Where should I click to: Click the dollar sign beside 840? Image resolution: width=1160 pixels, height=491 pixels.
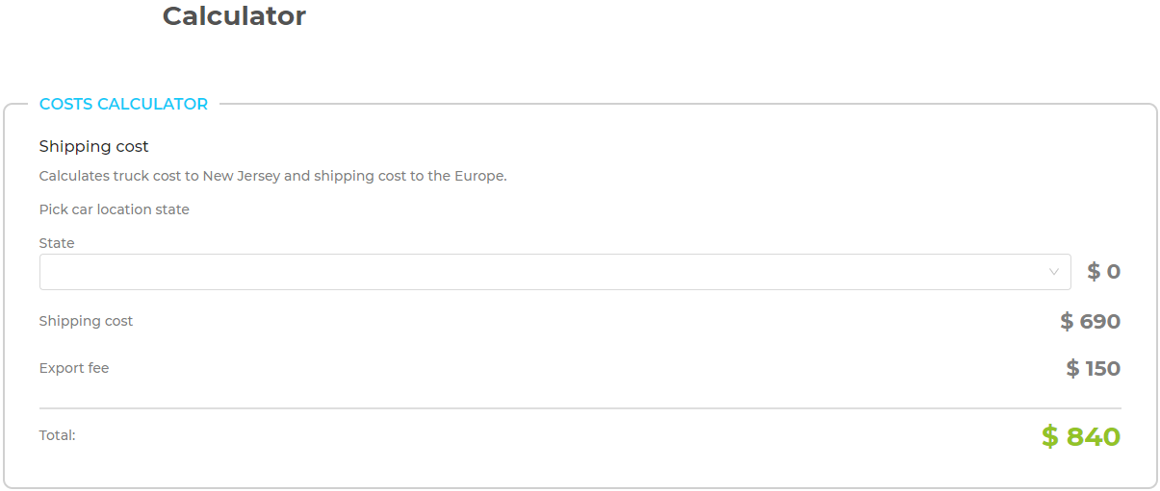[x=1049, y=437]
